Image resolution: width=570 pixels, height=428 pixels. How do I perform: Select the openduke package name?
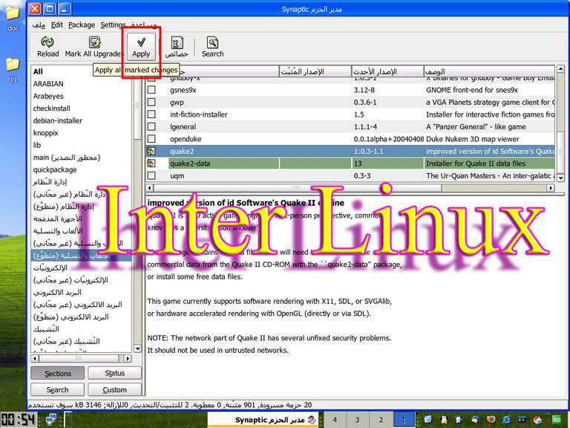(x=186, y=139)
